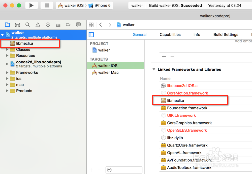Stop the running build with Stop button

47,6
